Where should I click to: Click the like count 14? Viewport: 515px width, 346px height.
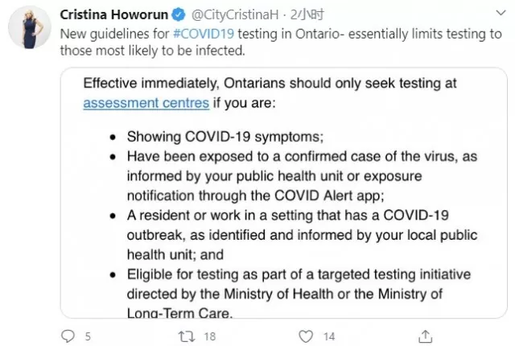(x=329, y=336)
